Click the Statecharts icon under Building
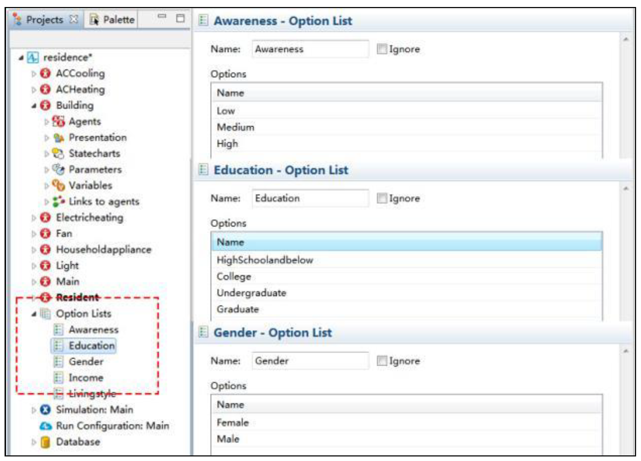Viewport: 641px width, 461px height. pos(58,154)
